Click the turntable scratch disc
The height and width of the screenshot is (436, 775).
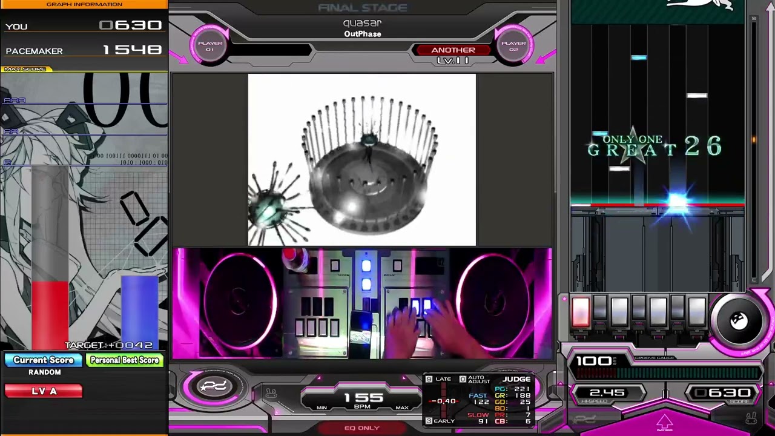tap(739, 320)
